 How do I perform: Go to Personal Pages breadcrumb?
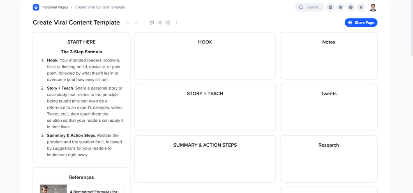pos(55,7)
